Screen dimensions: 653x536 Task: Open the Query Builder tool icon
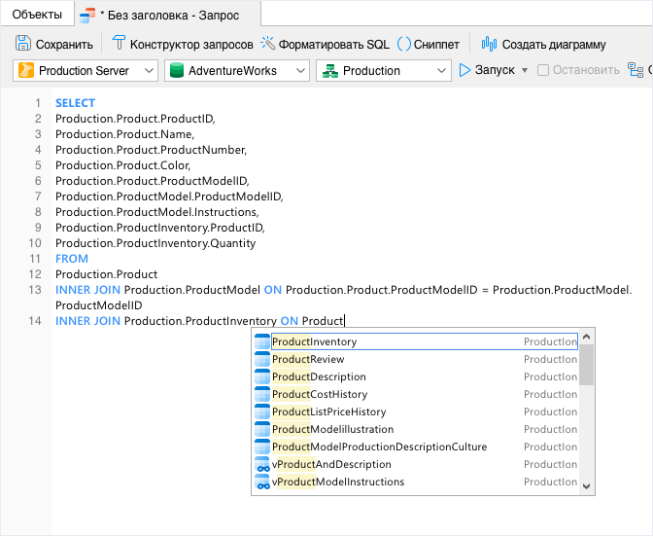[x=119, y=43]
